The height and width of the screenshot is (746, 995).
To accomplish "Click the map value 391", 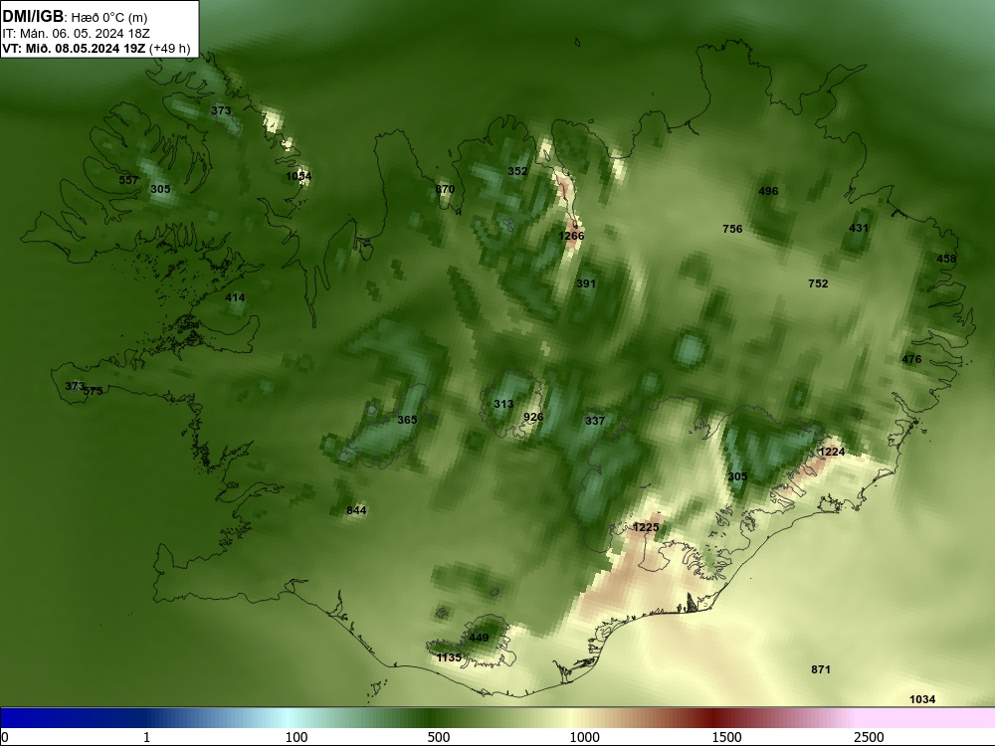I will (586, 283).
